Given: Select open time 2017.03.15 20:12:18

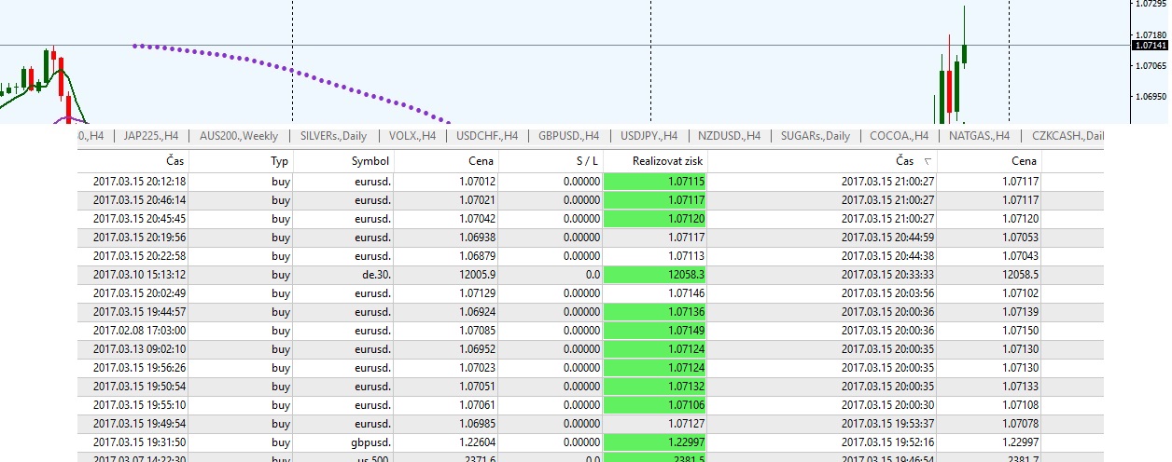Looking at the screenshot, I should (140, 182).
